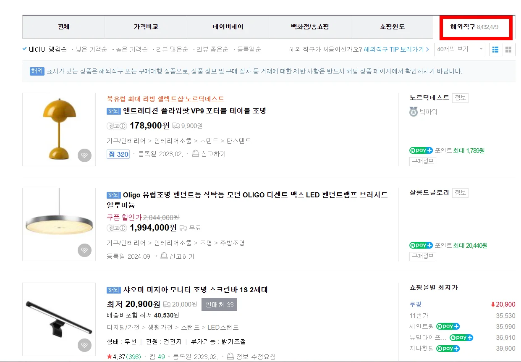Image resolution: width=521 pixels, height=362 pixels.
Task: Click the Oligo pendant lamp thumbnail
Action: (x=59, y=224)
